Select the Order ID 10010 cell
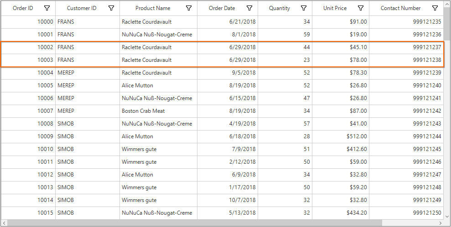451x227 pixels. (28, 149)
